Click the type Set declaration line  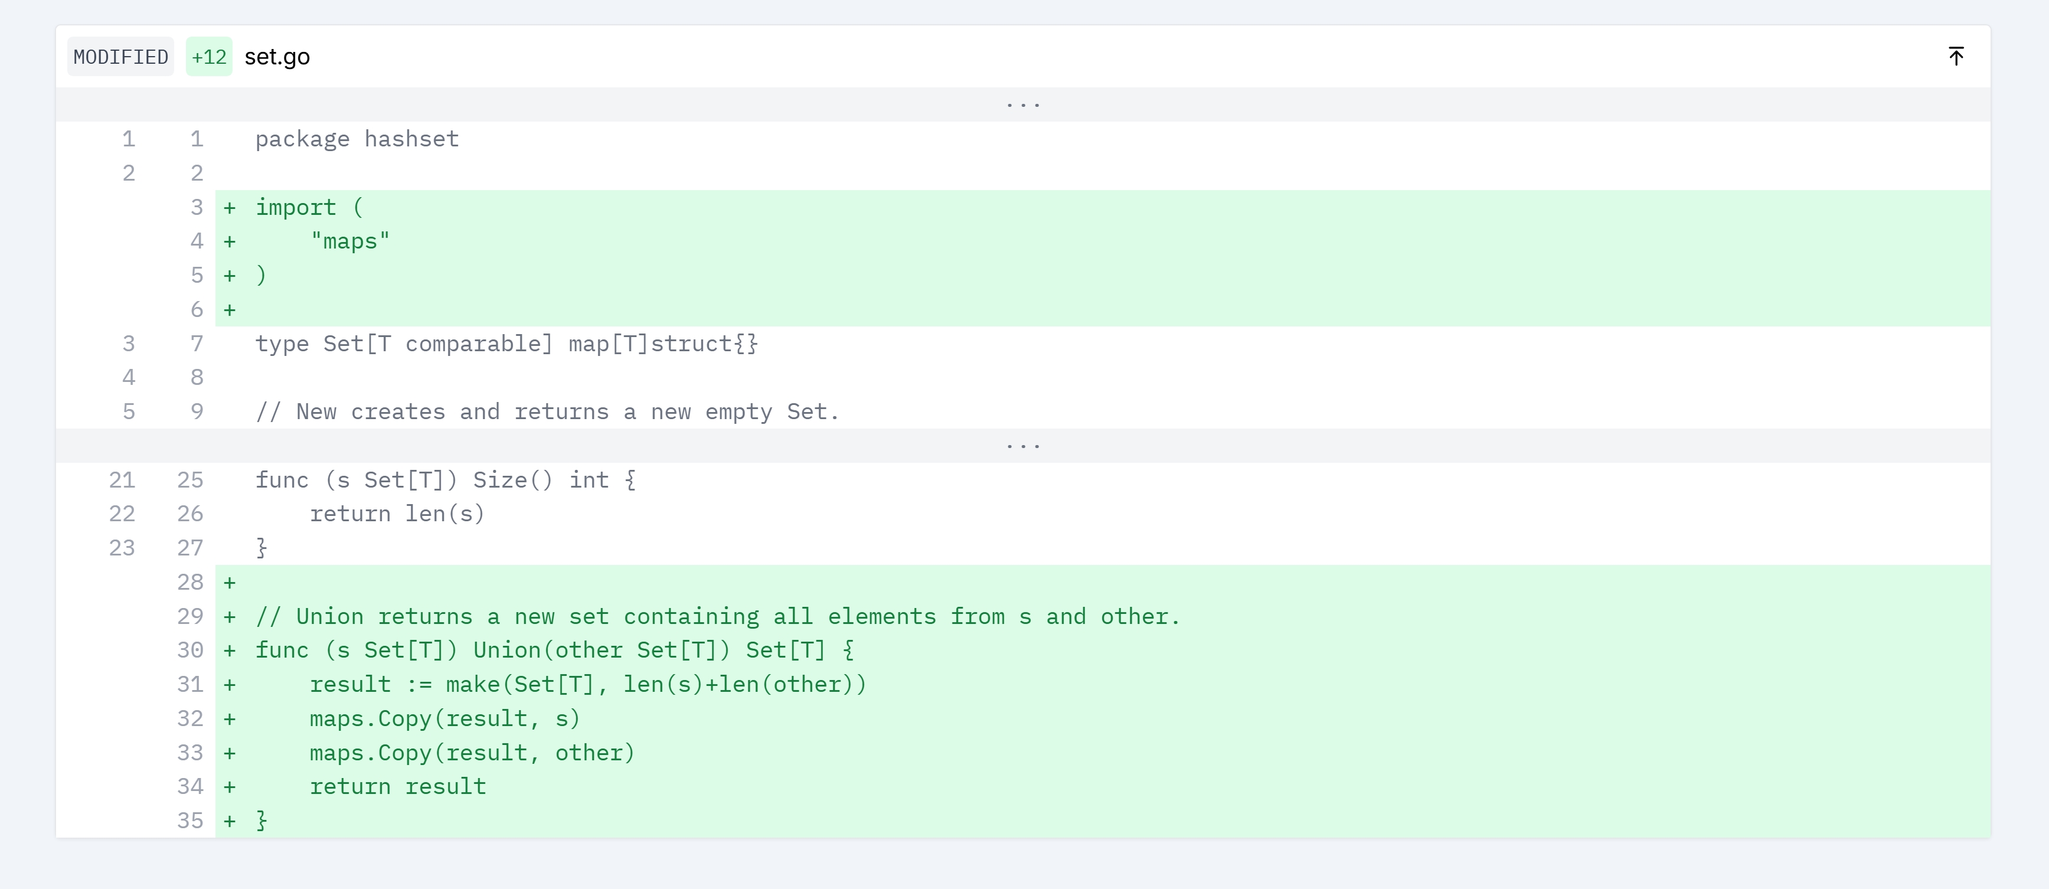pos(506,344)
